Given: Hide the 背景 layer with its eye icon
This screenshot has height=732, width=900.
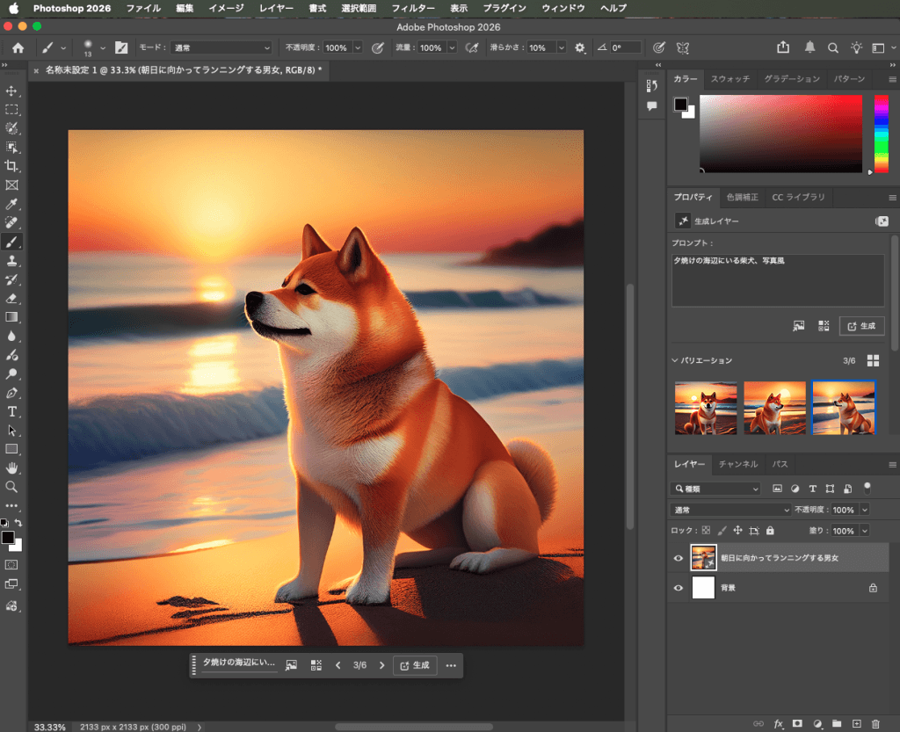Looking at the screenshot, I should pyautogui.click(x=678, y=588).
